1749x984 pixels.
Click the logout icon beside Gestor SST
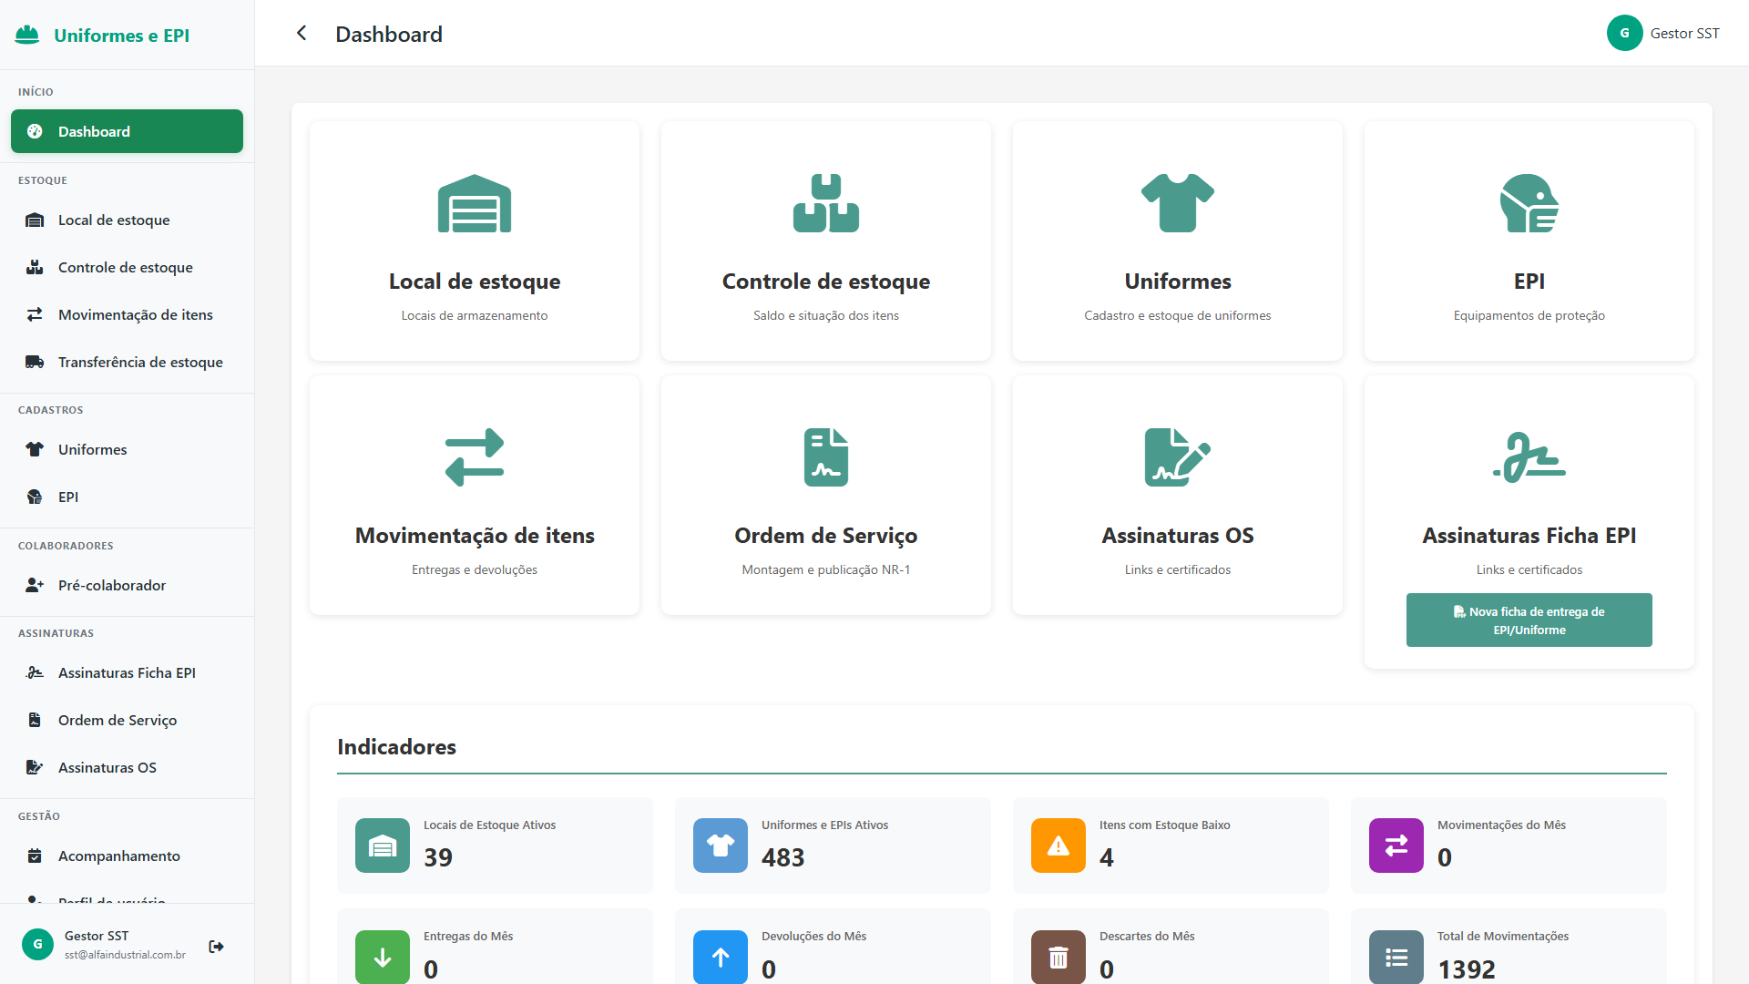(216, 947)
